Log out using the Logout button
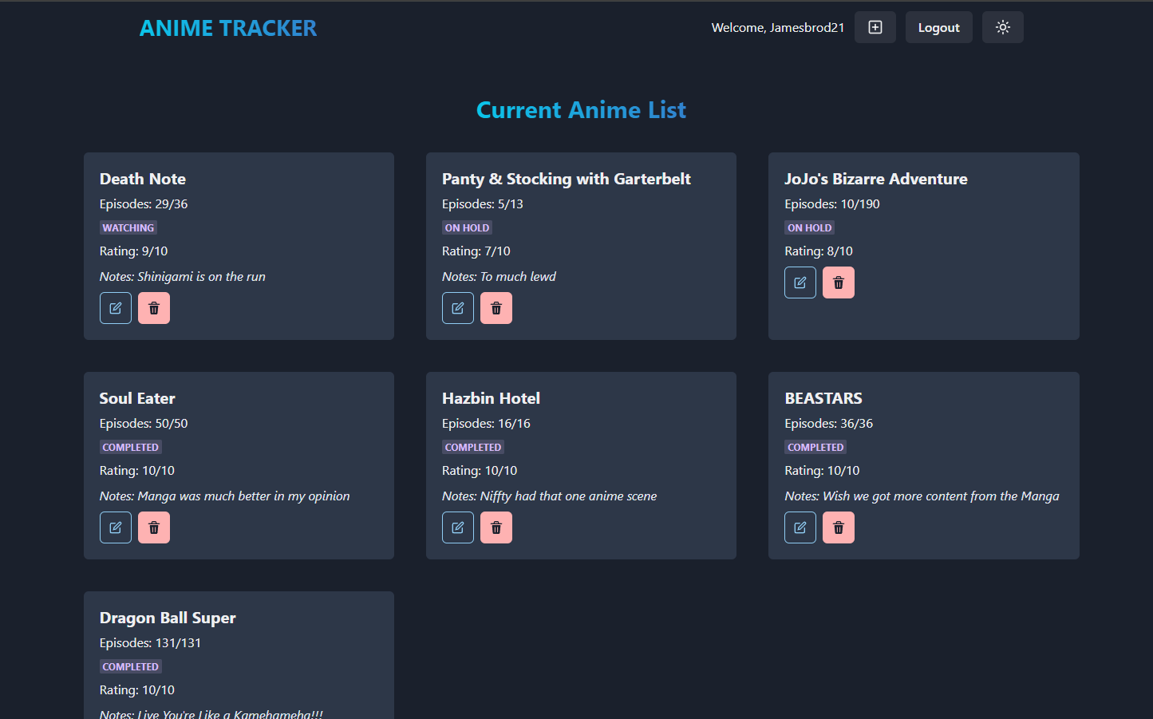1153x719 pixels. click(x=938, y=27)
